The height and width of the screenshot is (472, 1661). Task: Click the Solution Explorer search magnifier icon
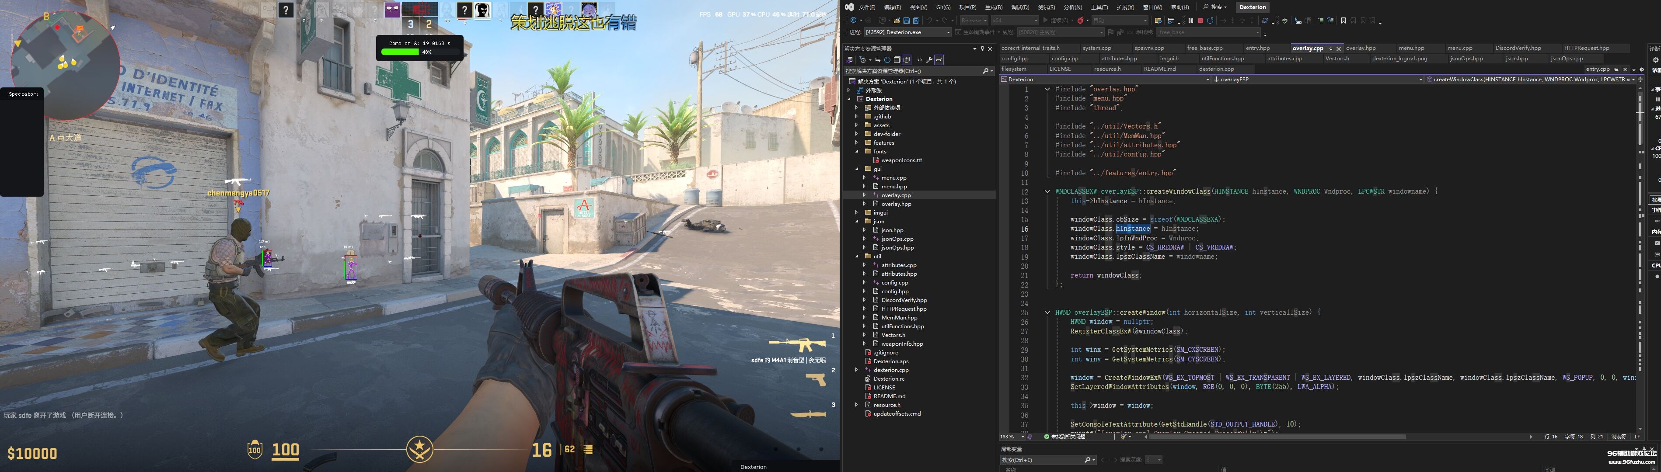[985, 71]
